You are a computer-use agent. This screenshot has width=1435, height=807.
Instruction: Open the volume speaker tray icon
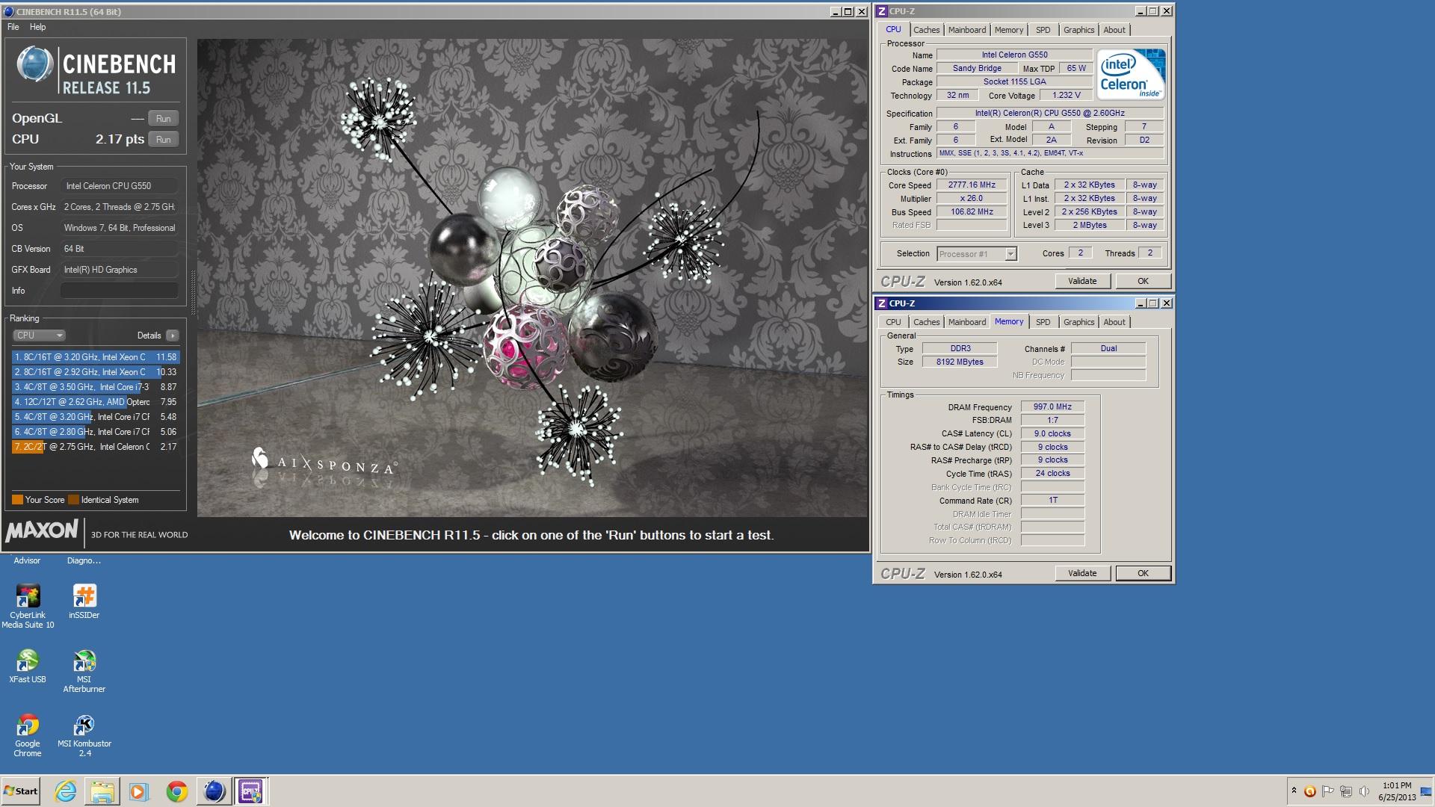click(1364, 791)
